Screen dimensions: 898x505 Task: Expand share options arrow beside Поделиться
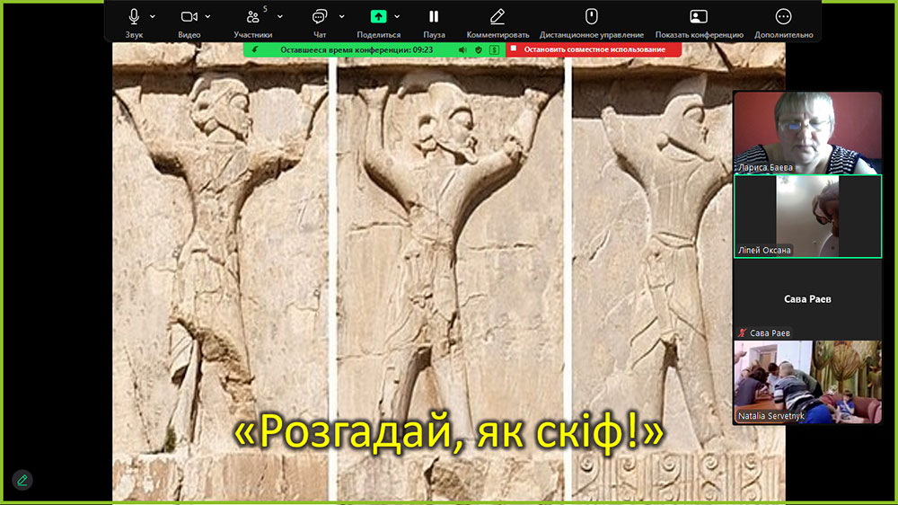tap(397, 17)
